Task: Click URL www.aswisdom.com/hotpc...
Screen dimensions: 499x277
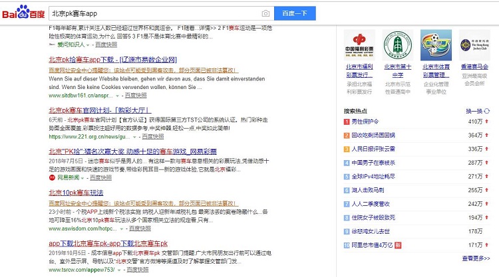Action: pyautogui.click(x=83, y=229)
